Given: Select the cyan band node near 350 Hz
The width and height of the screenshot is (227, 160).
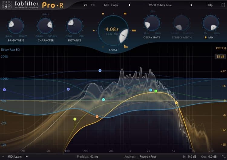Looking at the screenshot, I should pyautogui.click(x=104, y=100).
